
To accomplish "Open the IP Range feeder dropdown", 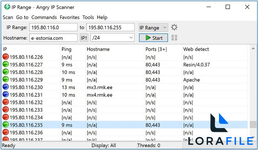I will pyautogui.click(x=154, y=27).
